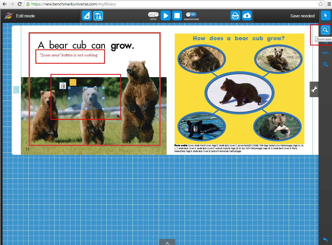
Task: Activate the Zoom area tool
Action: pos(325,30)
